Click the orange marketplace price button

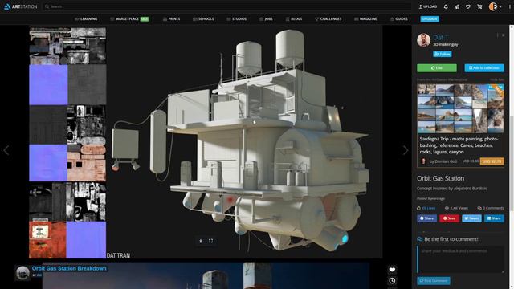point(492,161)
